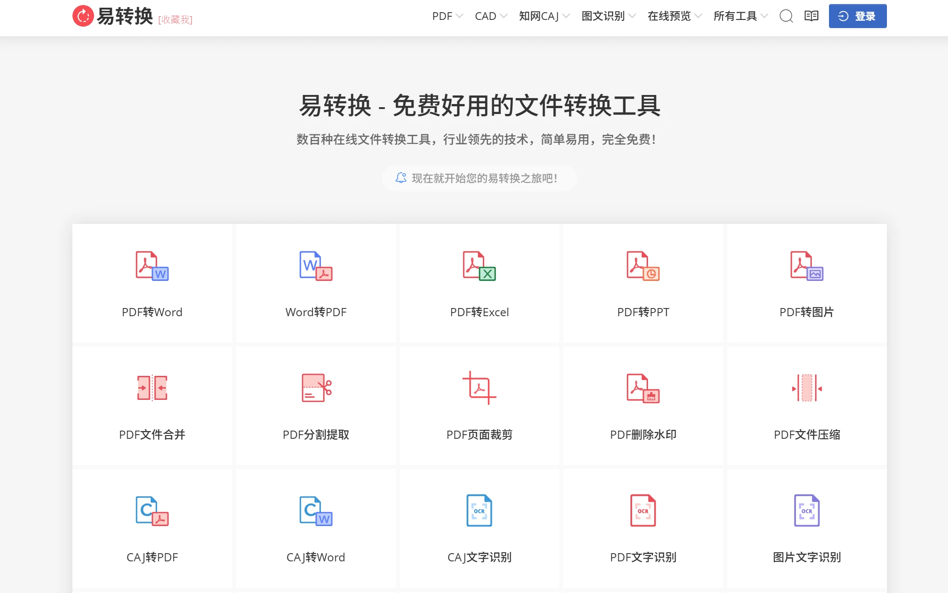Expand the CAD dropdown menu
Image resolution: width=948 pixels, height=593 pixels.
[x=491, y=16]
